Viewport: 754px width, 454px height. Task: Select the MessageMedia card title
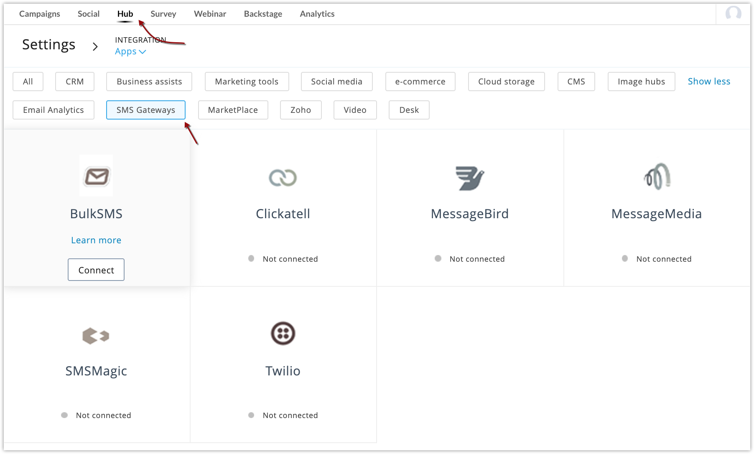657,214
